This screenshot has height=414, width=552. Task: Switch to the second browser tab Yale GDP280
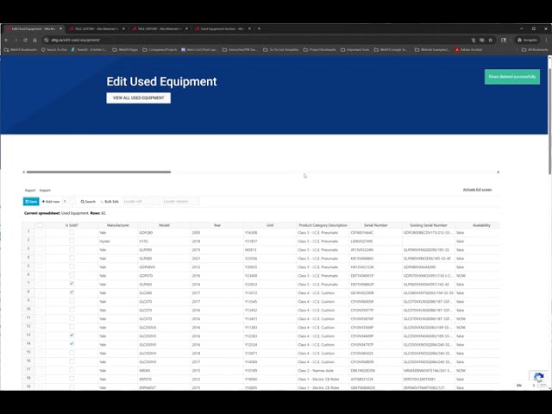click(x=96, y=28)
